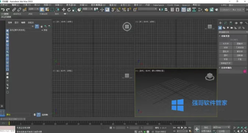Click the Undo arrow icon
Screen dimensions: 248x133
click(x=3, y=10)
